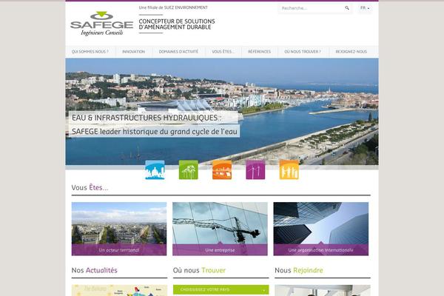The height and width of the screenshot is (296, 444).
Task: Select the 'Une organisation internationale' card
Action: [321, 229]
